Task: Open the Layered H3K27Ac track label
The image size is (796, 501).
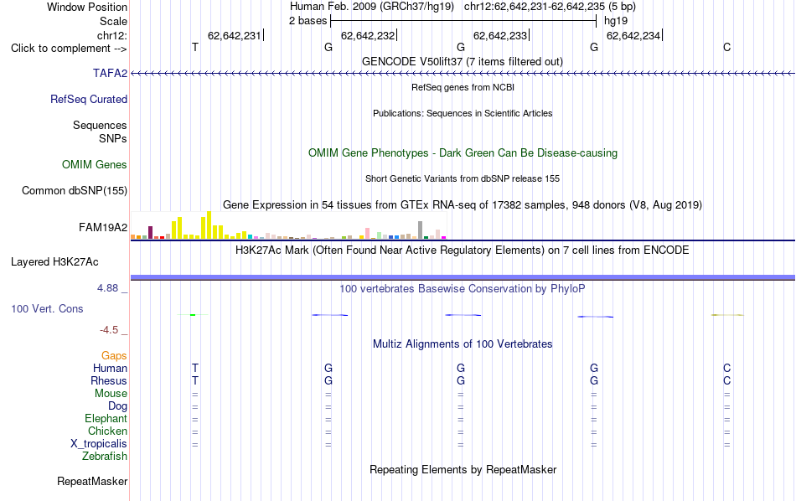Action: (x=54, y=262)
